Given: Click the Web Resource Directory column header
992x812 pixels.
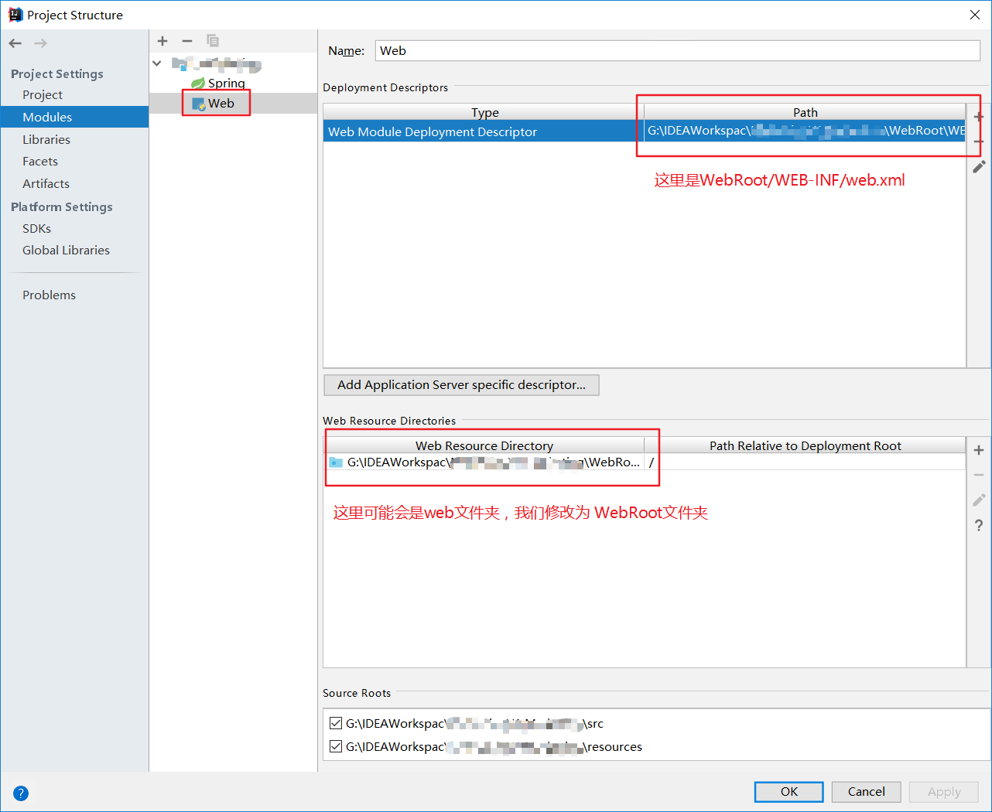Looking at the screenshot, I should [x=484, y=445].
